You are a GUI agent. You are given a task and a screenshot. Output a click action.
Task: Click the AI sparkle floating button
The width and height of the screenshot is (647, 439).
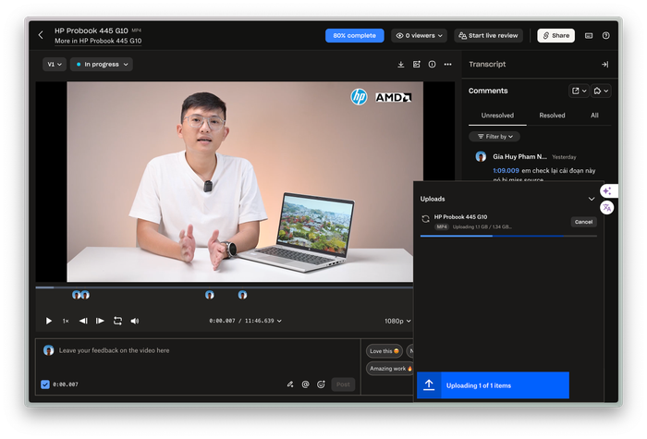coord(607,191)
